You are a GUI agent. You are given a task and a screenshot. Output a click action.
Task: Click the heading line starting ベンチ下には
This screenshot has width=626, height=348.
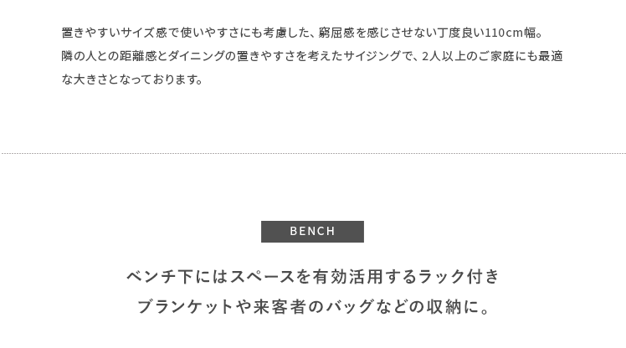coord(313,277)
